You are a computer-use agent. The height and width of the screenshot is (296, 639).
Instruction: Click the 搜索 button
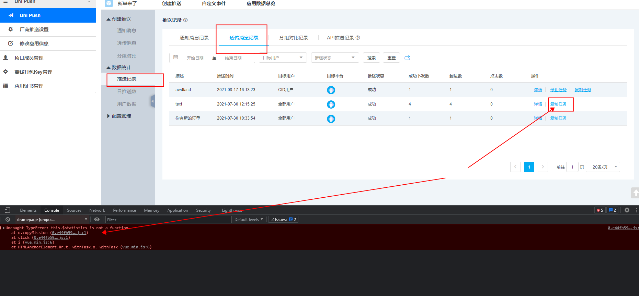point(371,58)
